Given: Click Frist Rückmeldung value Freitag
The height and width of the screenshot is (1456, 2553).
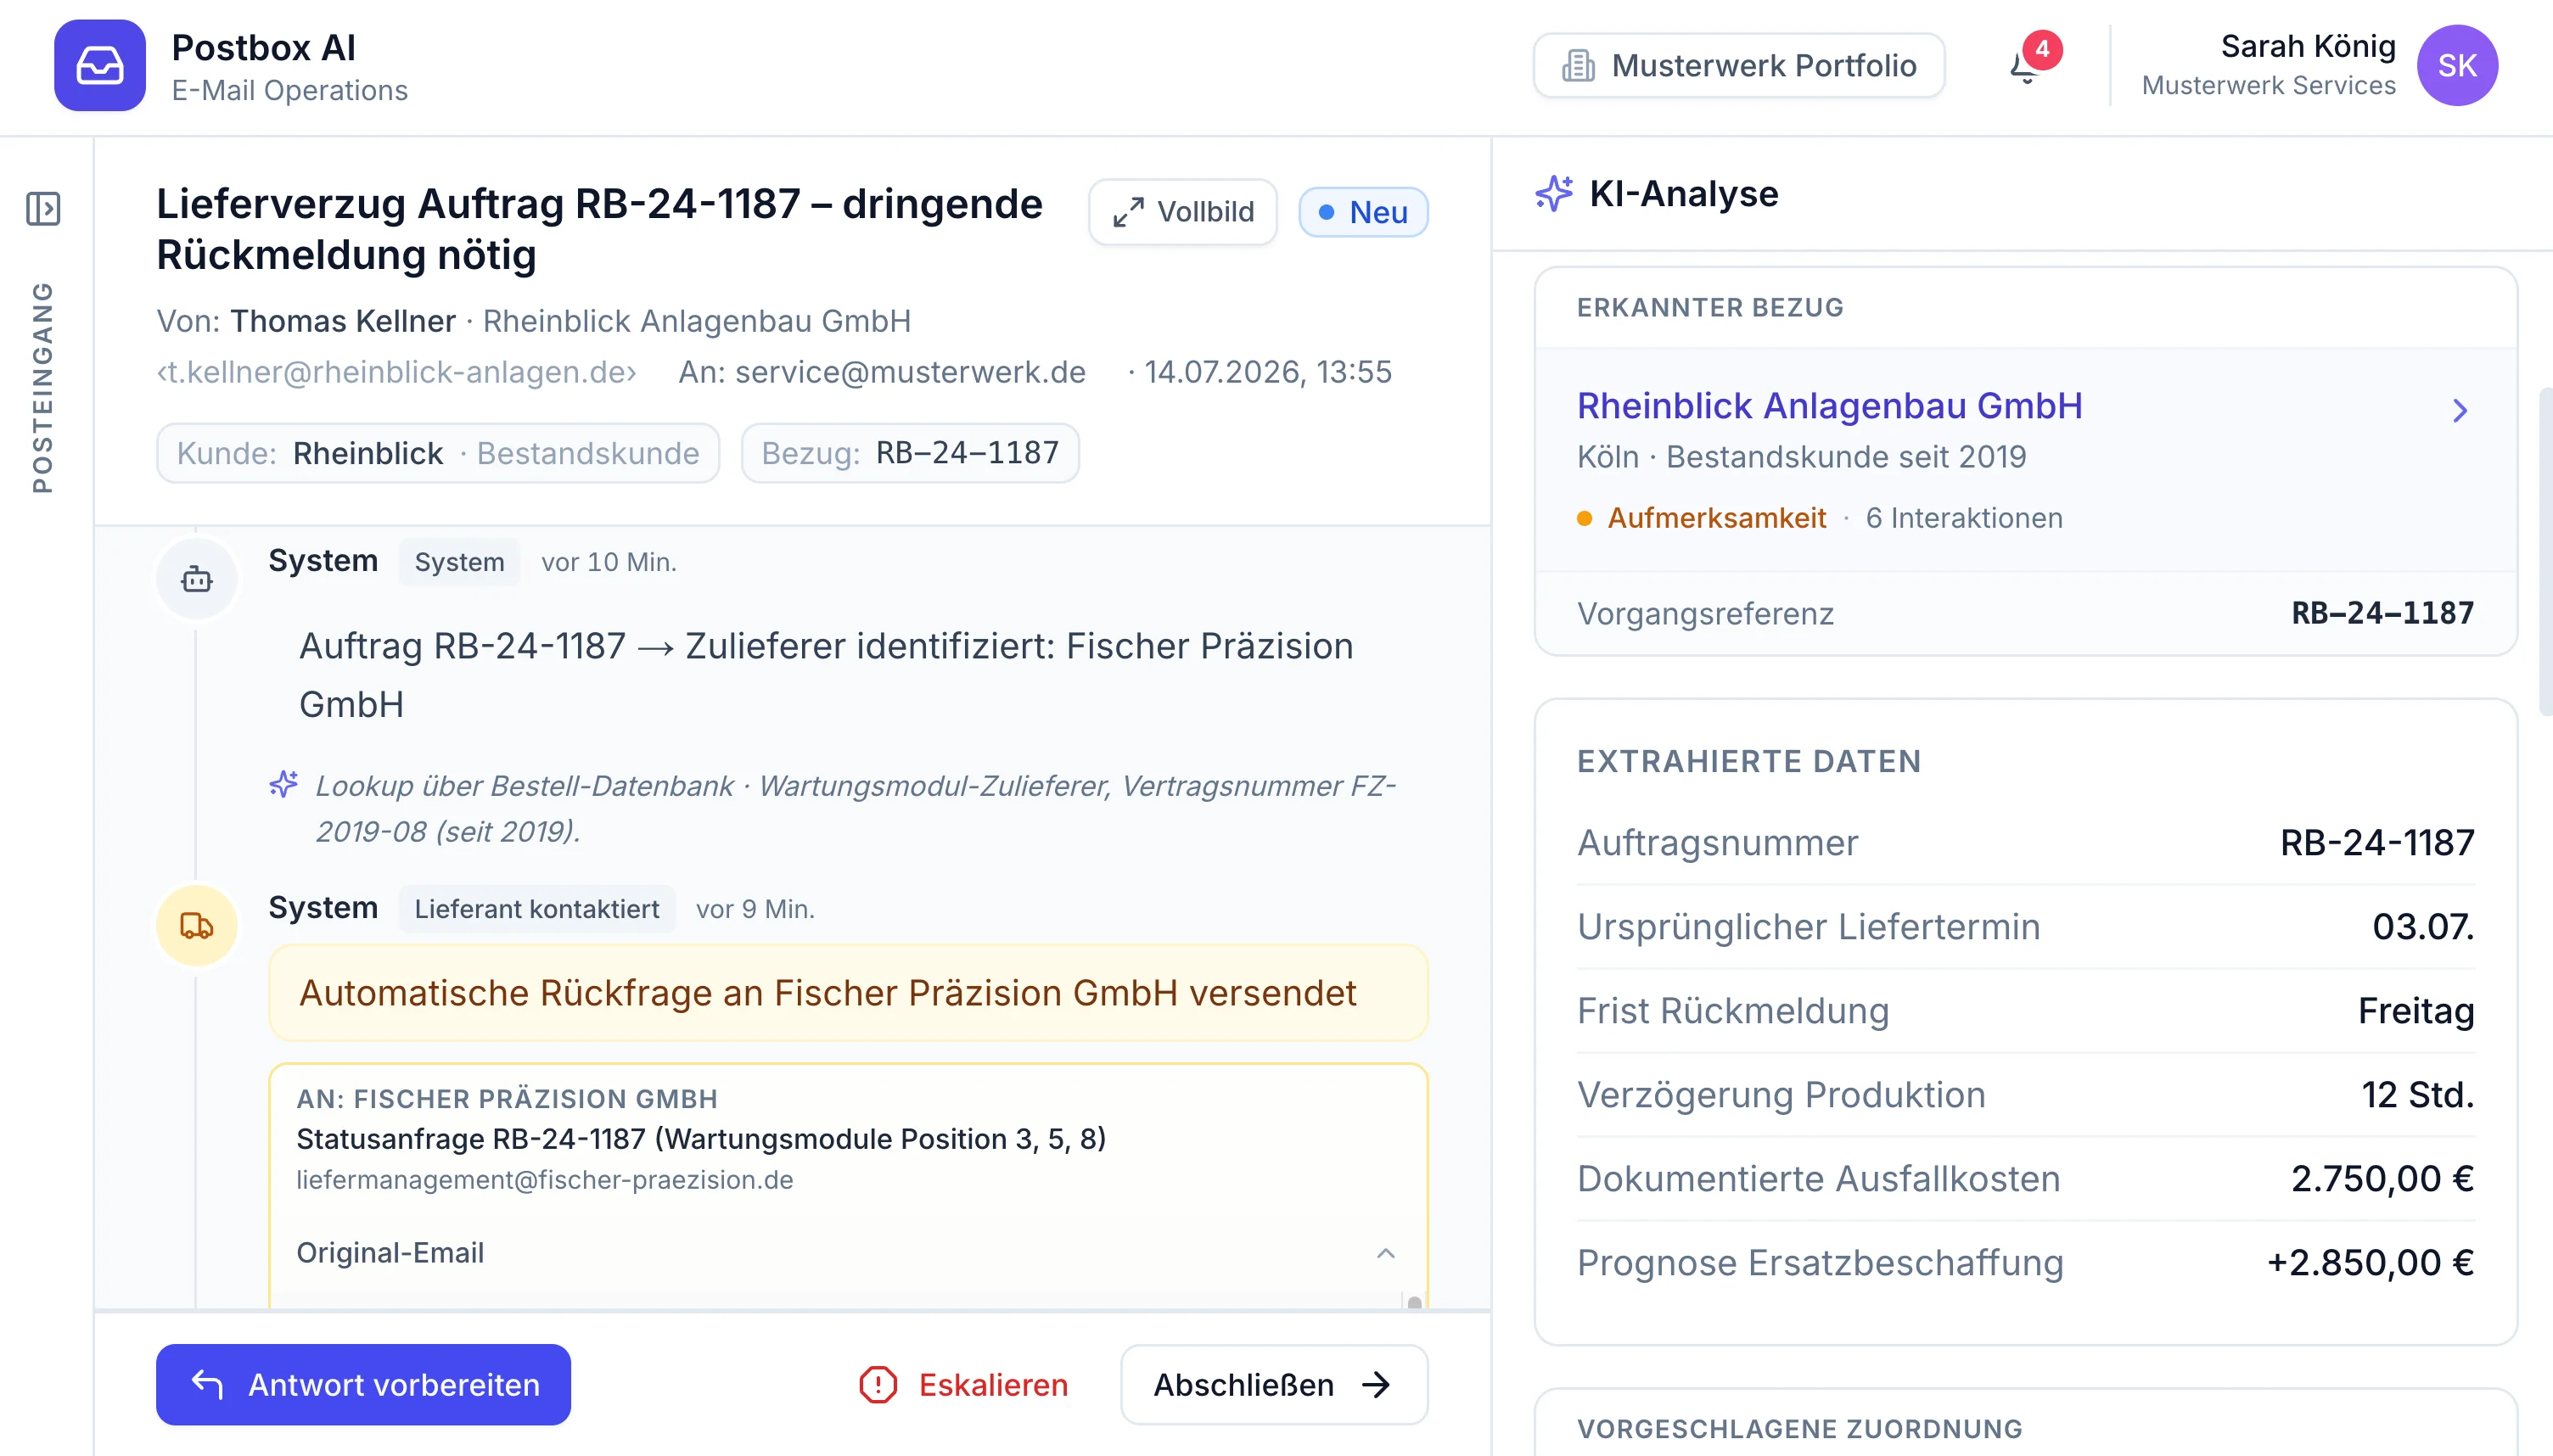Looking at the screenshot, I should 2416,1011.
